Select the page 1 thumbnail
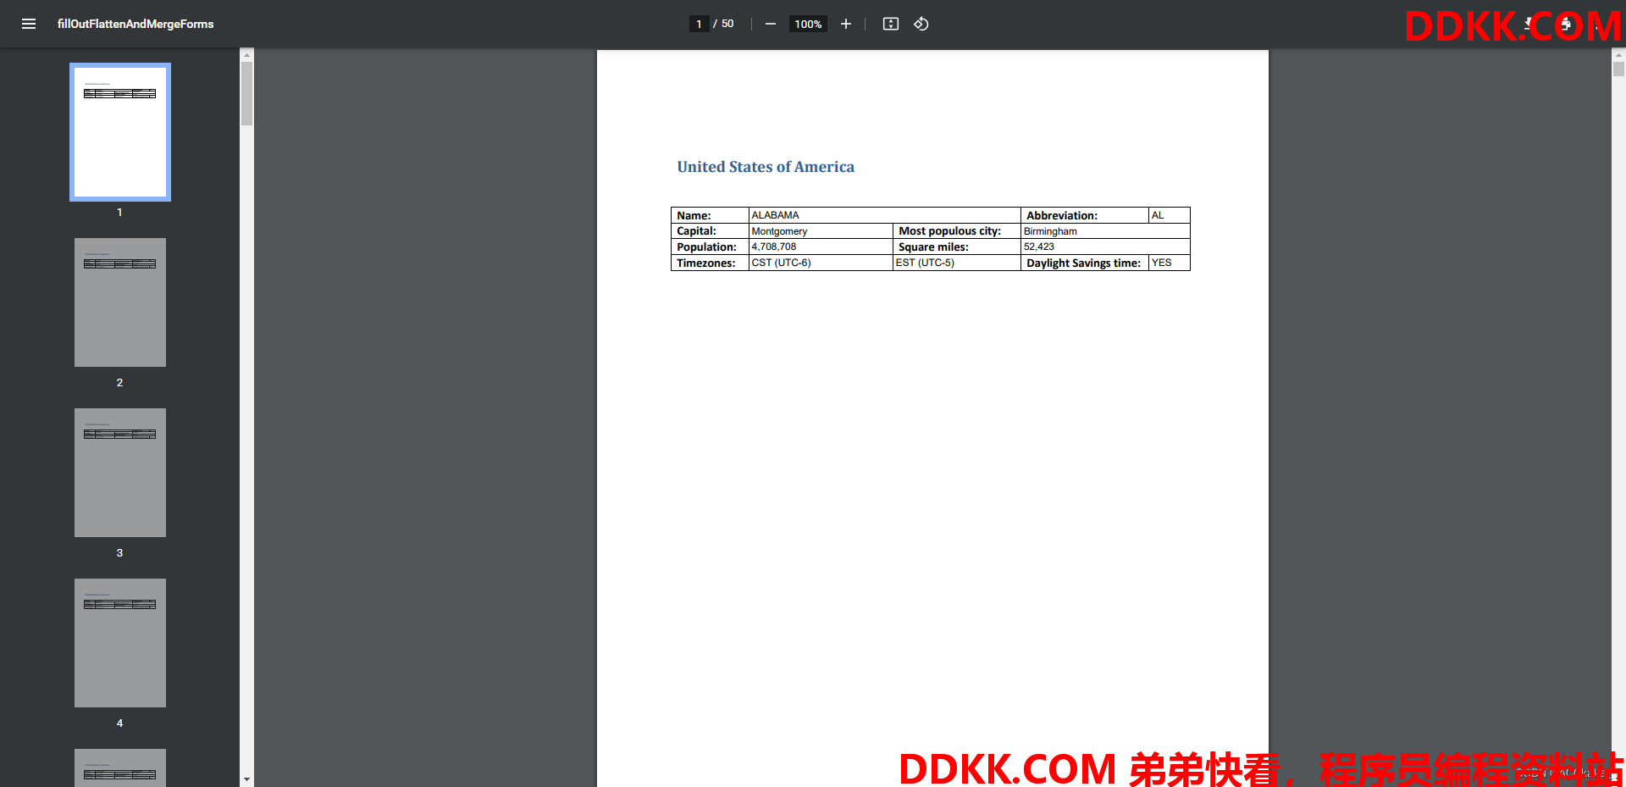 (120, 132)
